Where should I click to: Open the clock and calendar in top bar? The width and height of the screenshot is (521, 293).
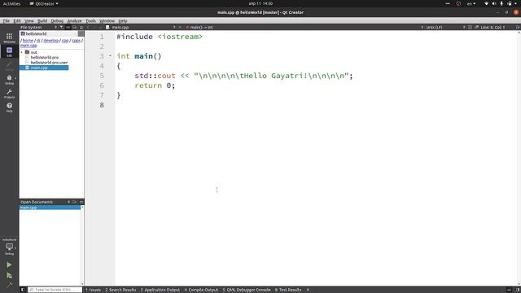tap(260, 3)
